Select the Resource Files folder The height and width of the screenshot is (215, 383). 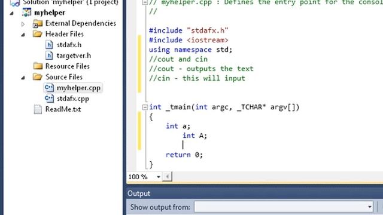(68, 66)
